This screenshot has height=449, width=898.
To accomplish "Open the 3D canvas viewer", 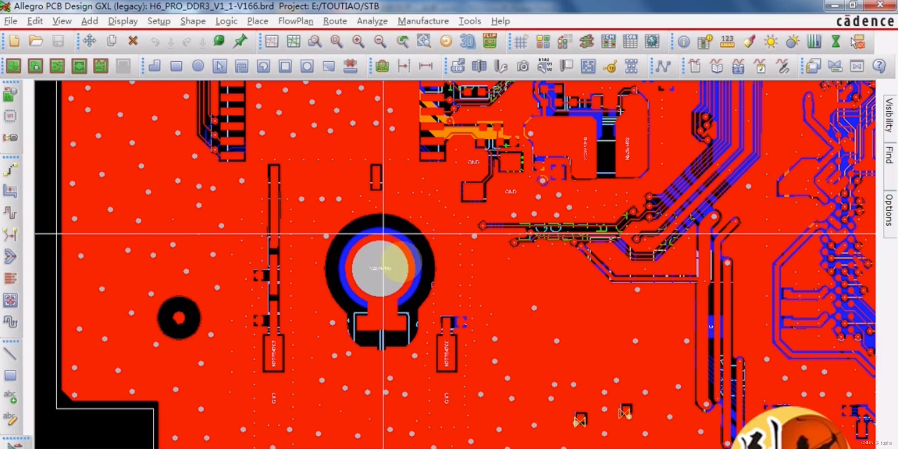I will click(x=468, y=42).
